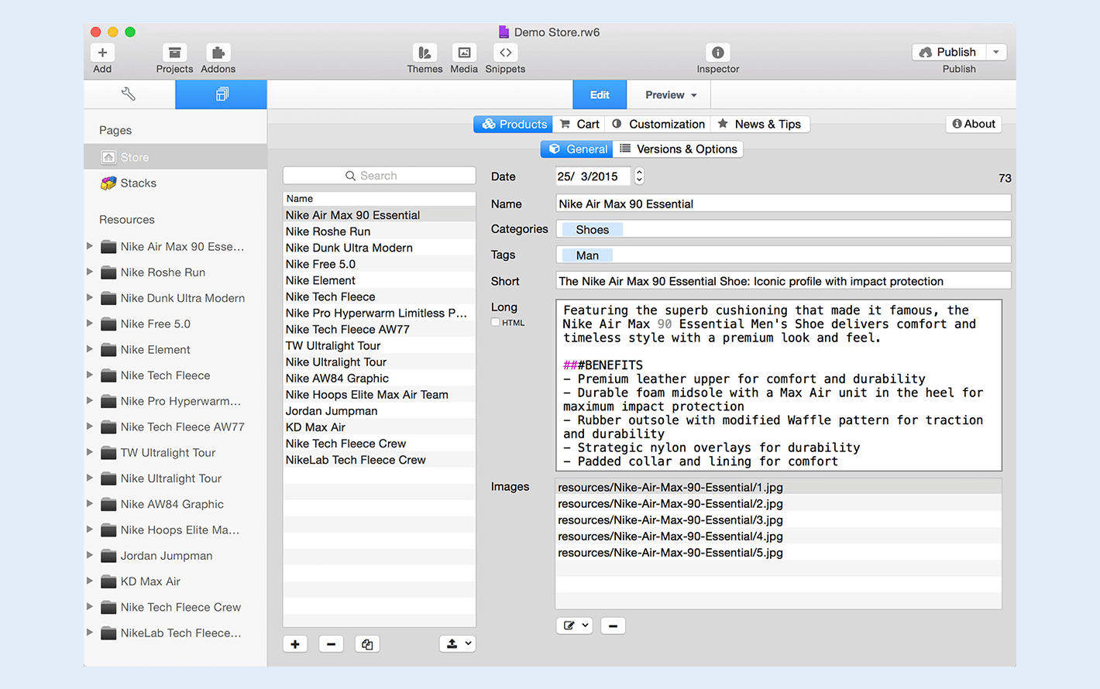Select the Store page in sidebar
Screen dimensions: 1100x689
tap(175, 157)
